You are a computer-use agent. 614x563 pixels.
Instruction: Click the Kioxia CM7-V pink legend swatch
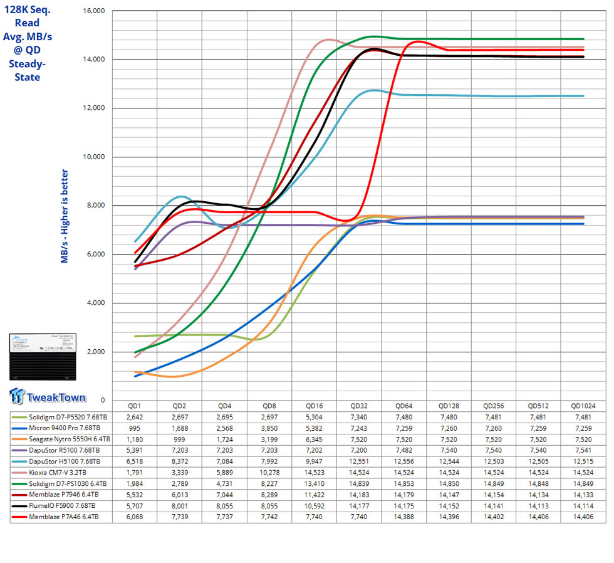(x=19, y=473)
